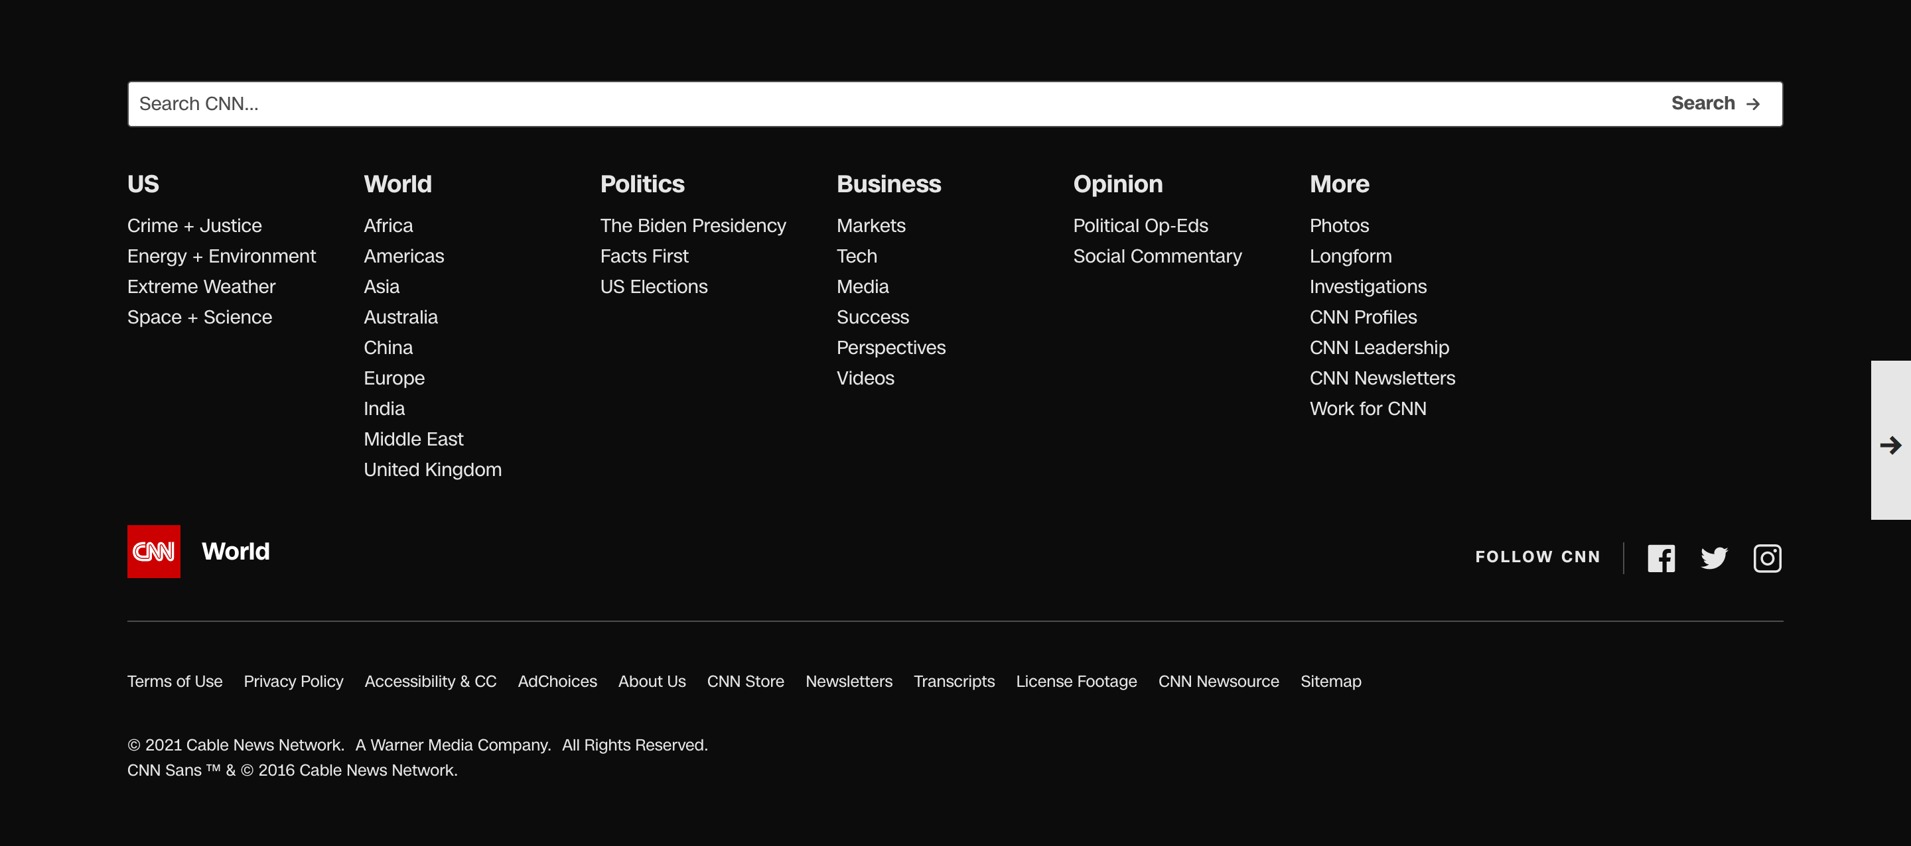
Task: Click World label beside CNN logo
Action: [x=235, y=552]
